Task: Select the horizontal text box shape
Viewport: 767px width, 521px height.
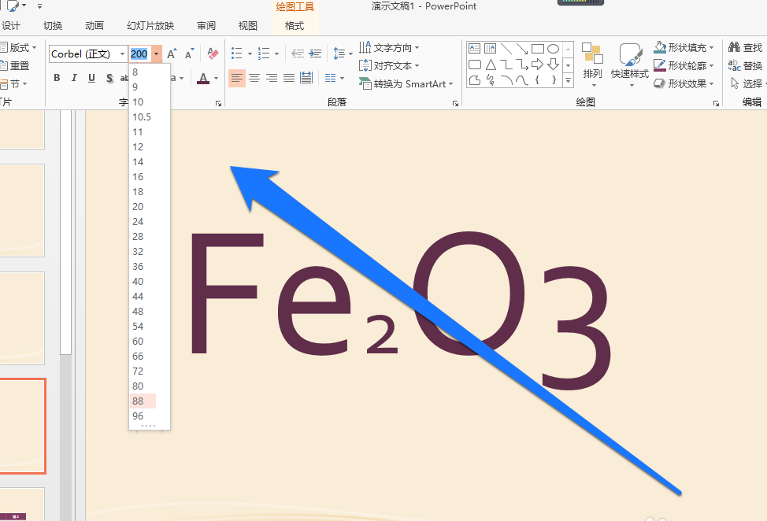Action: click(475, 48)
